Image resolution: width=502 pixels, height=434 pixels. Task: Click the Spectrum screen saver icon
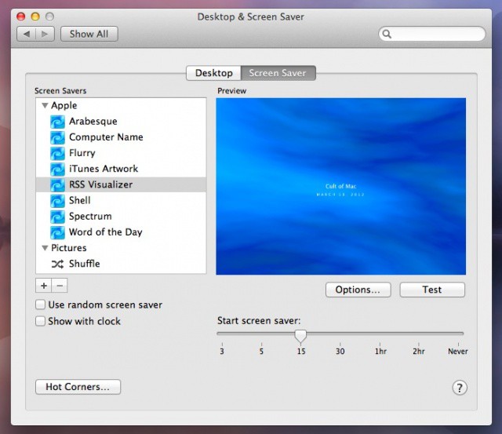coord(57,217)
